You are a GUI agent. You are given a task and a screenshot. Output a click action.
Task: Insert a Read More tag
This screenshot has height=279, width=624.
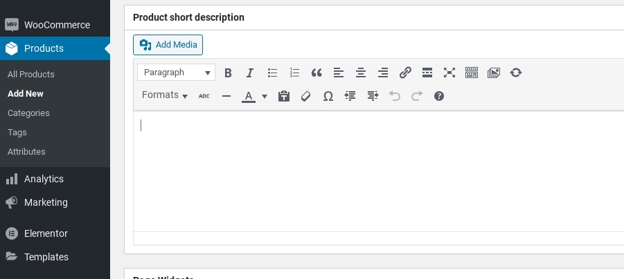click(427, 73)
